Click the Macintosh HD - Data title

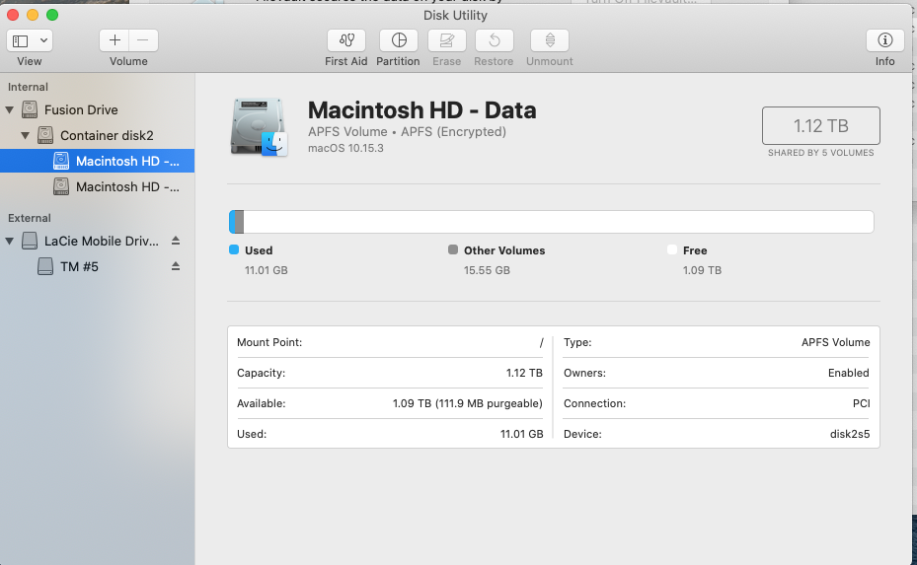421,109
